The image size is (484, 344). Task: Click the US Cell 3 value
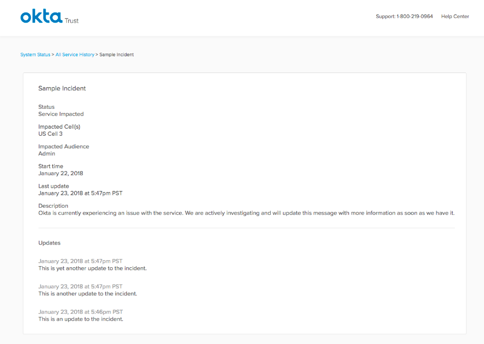(50, 134)
